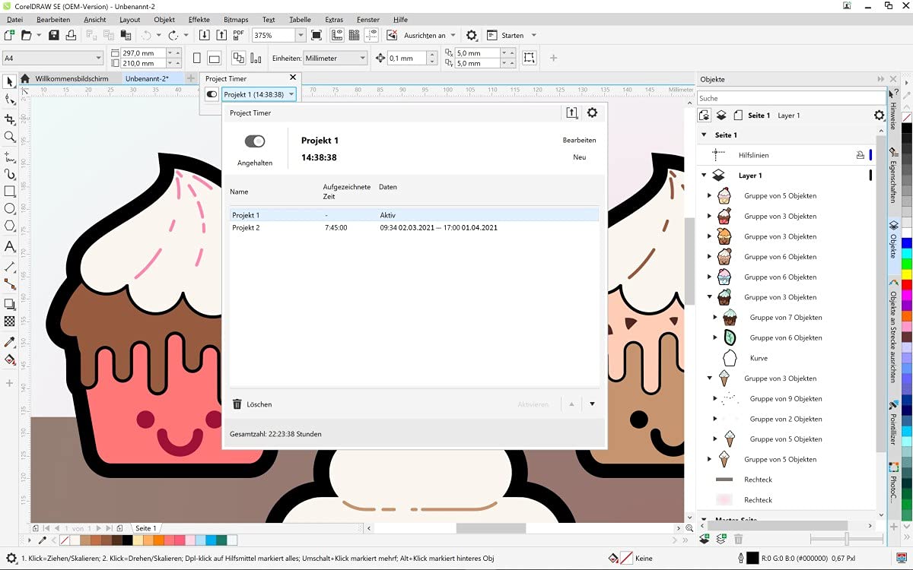Screen dimensions: 913x570
Task: Click the Bearbeiten button in Project Timer
Action: (579, 141)
